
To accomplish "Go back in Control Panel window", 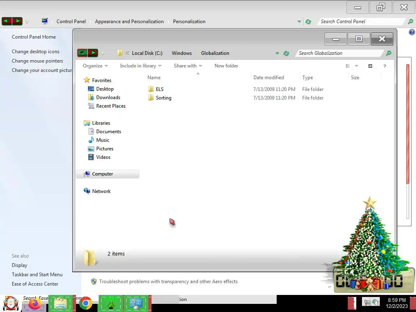I will [x=6, y=21].
